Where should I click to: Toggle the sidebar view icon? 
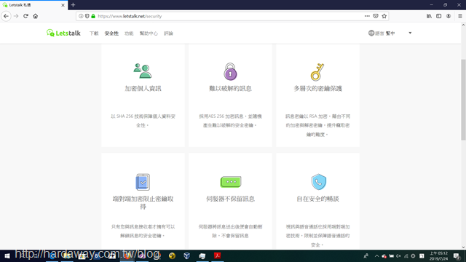[x=438, y=16]
